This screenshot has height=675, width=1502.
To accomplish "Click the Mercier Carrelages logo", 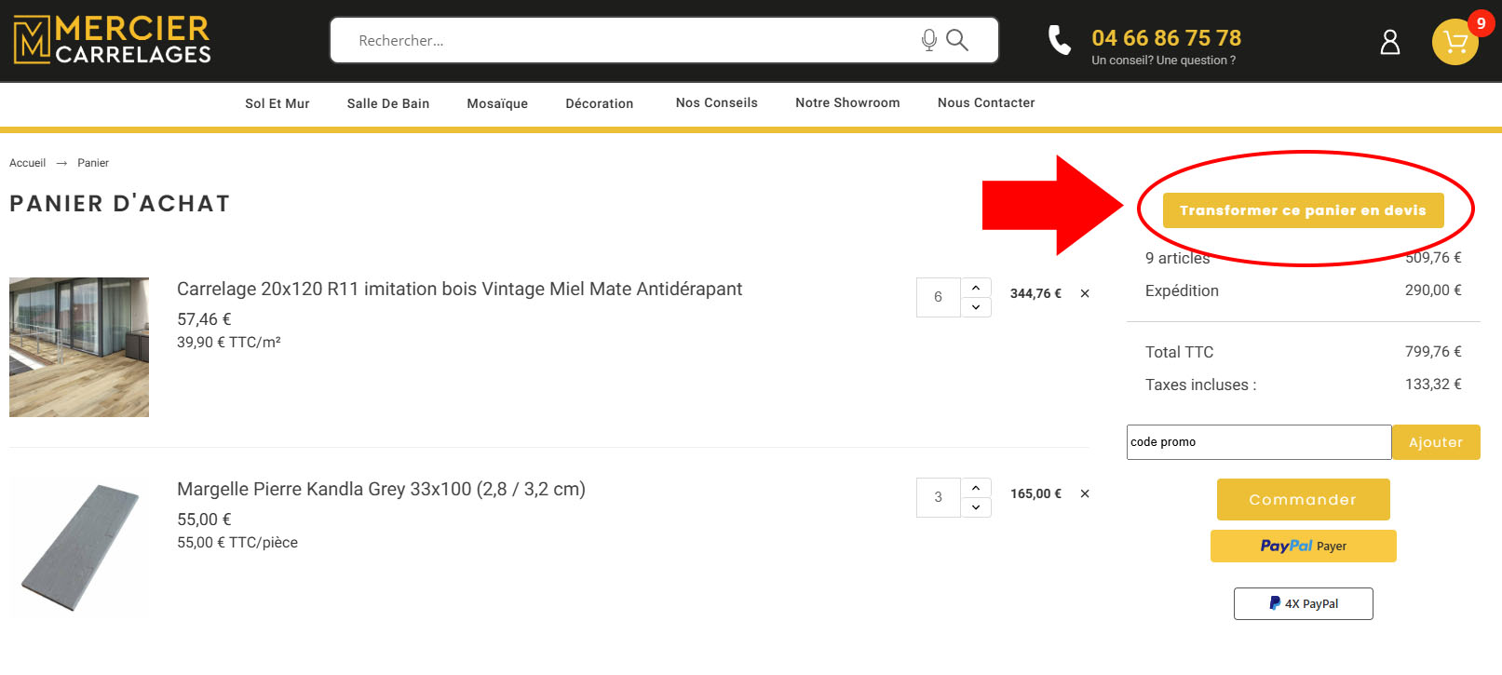I will (113, 40).
